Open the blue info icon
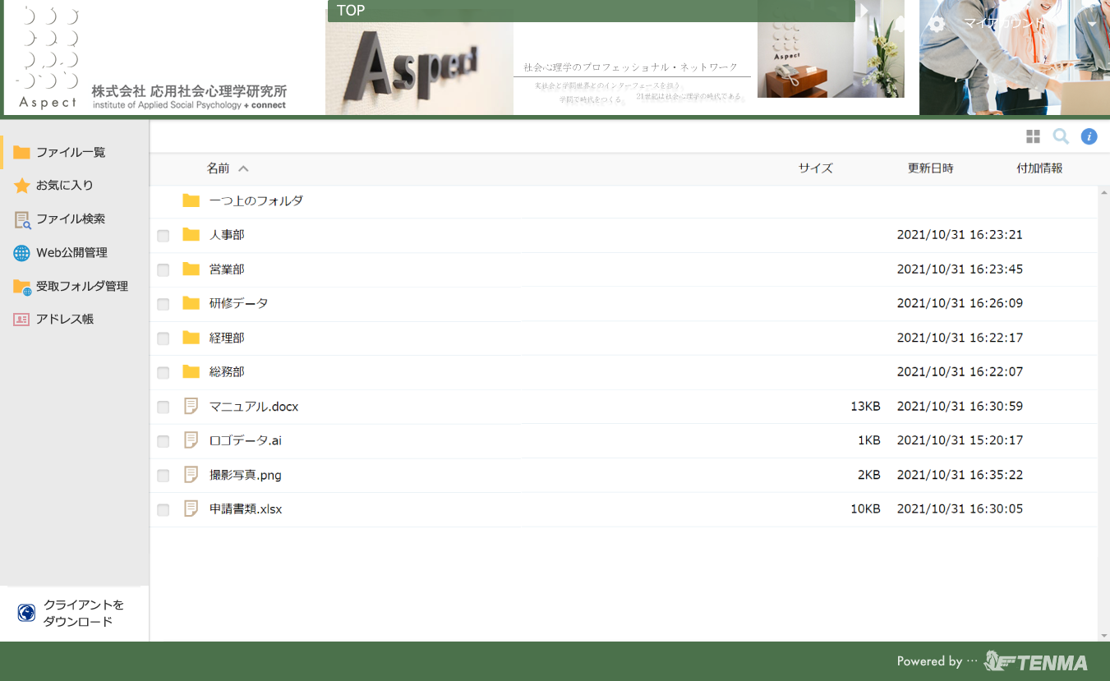Viewport: 1110px width, 681px height. coord(1089,136)
